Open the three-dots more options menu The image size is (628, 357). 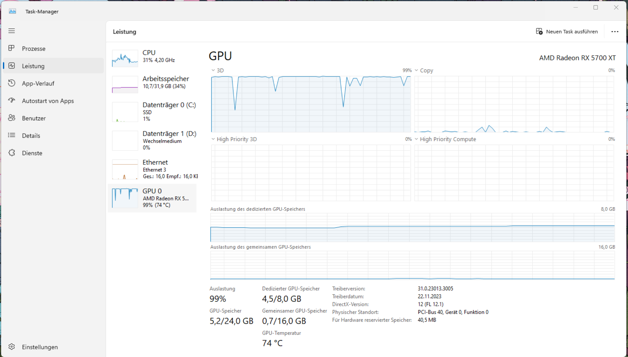pos(615,32)
